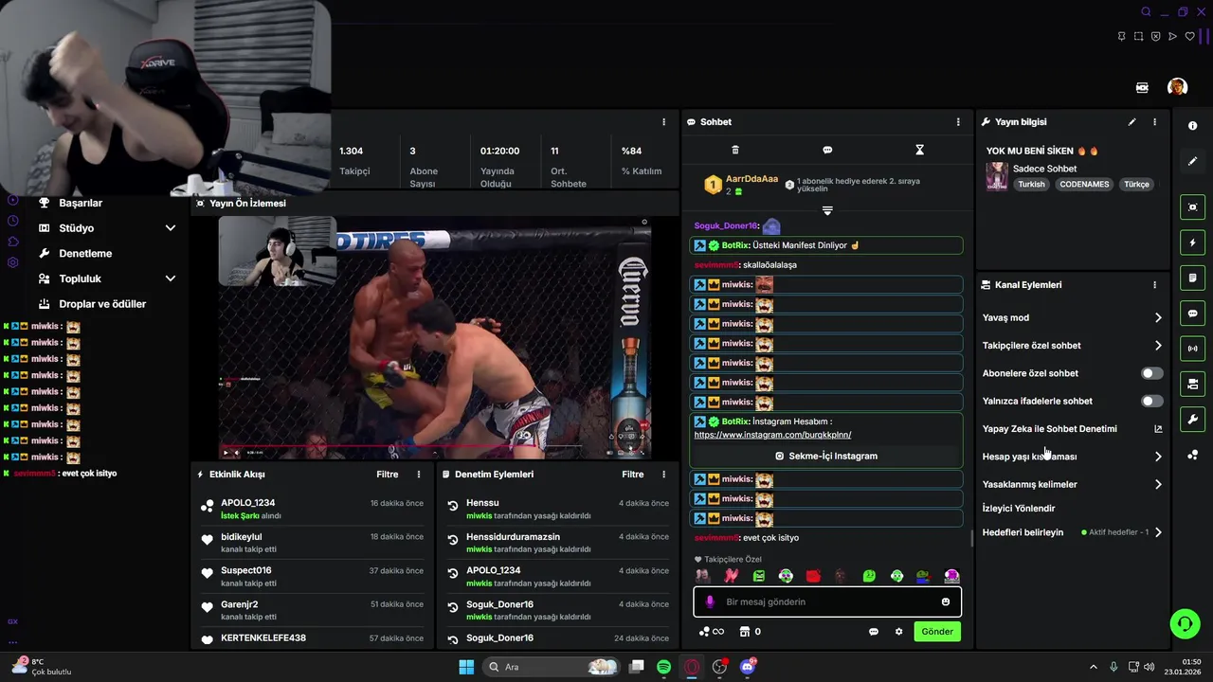This screenshot has width=1213, height=682.
Task: Send message with Gönder button
Action: [x=937, y=632]
